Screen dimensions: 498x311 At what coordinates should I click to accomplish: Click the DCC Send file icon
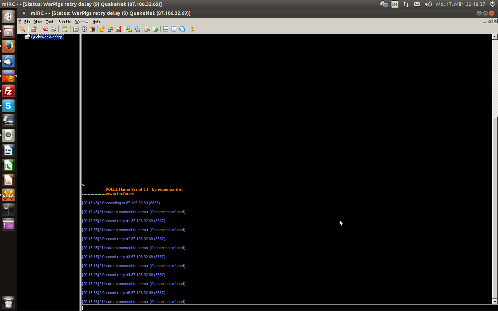(x=102, y=29)
